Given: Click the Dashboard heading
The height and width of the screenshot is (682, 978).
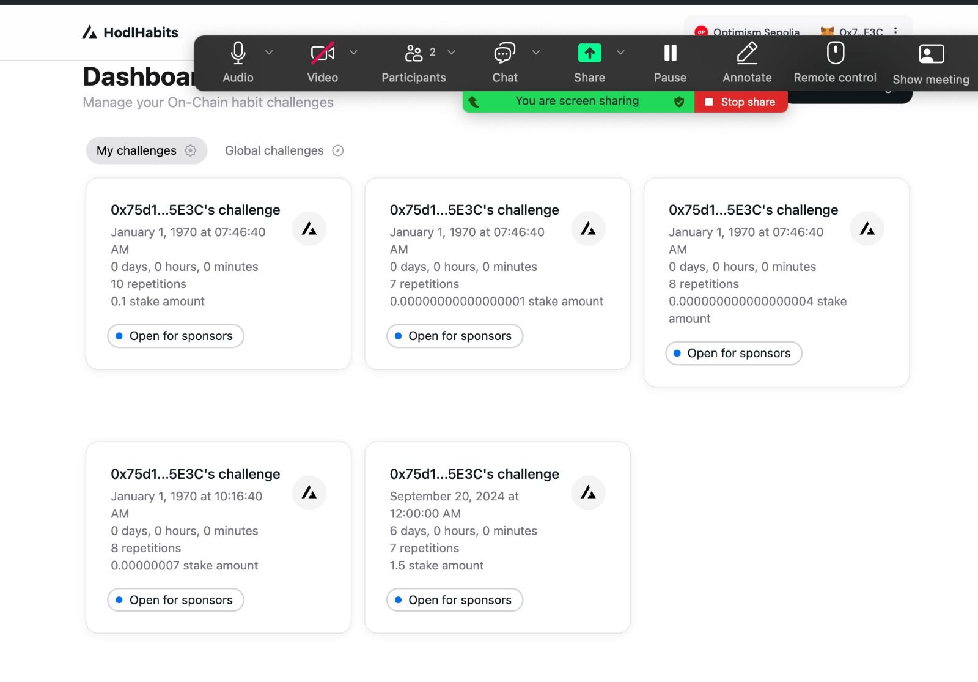Looking at the screenshot, I should pyautogui.click(x=139, y=76).
